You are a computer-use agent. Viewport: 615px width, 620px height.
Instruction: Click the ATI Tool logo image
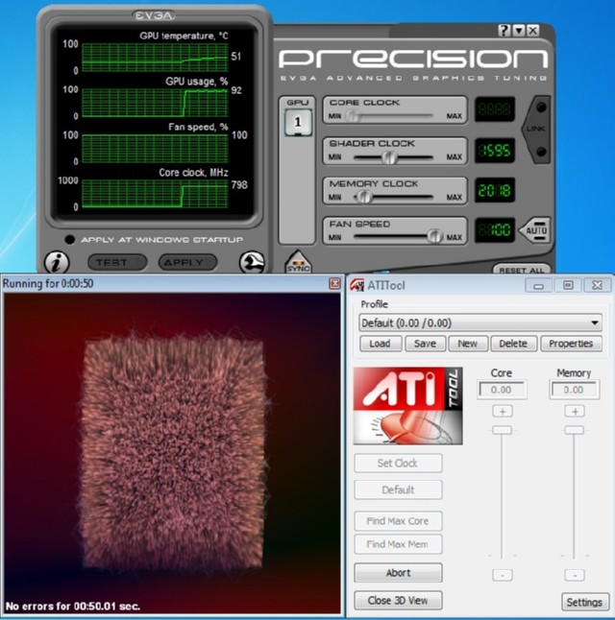click(407, 406)
